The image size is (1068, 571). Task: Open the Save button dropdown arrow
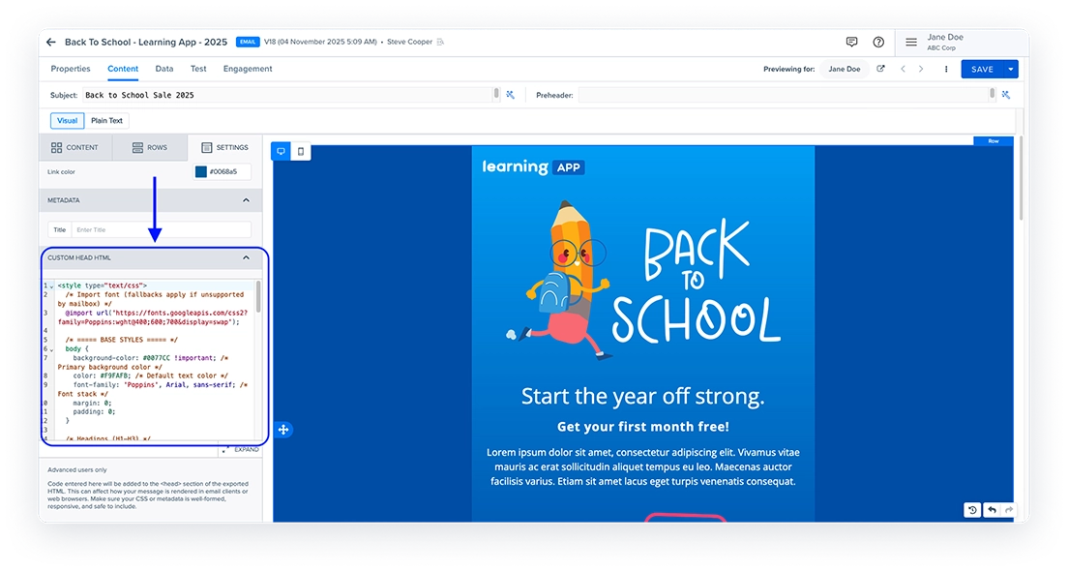tap(1011, 70)
